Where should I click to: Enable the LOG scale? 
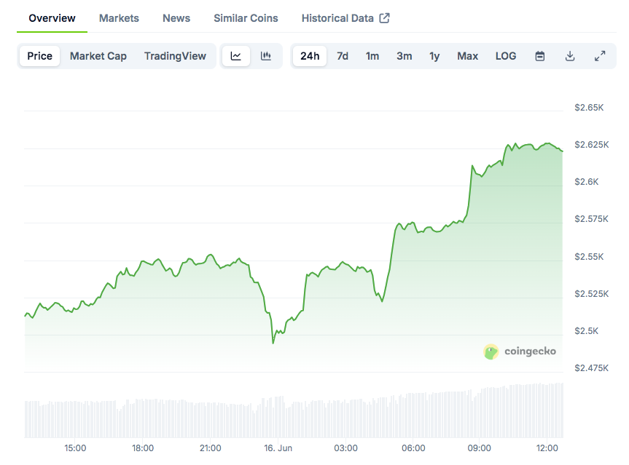[505, 55]
